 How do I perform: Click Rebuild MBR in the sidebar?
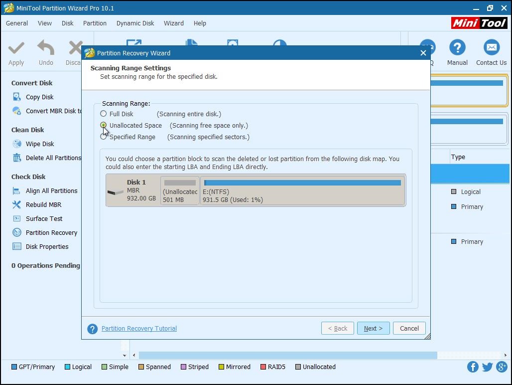(x=44, y=204)
